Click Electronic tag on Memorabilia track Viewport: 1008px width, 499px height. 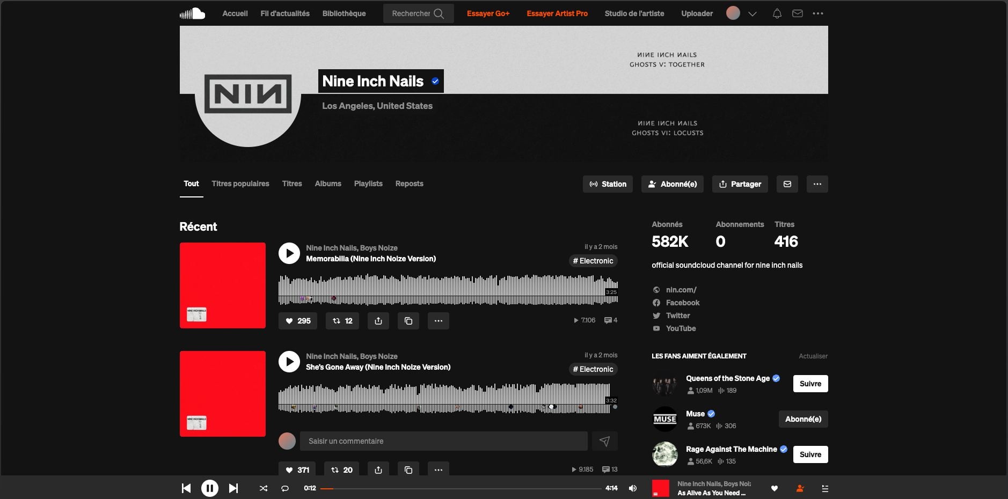593,261
